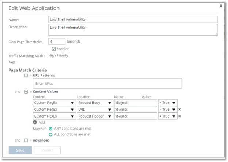Click the Slow Page Threshold field
This screenshot has height=162, width=228.
point(57,42)
